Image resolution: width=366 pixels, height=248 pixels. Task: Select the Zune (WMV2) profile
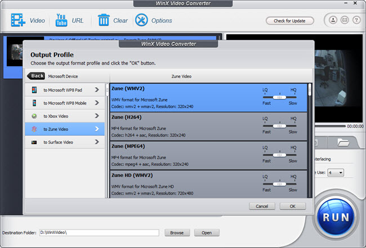pyautogui.click(x=209, y=98)
